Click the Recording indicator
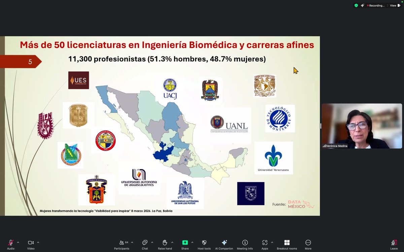 click(x=376, y=5)
